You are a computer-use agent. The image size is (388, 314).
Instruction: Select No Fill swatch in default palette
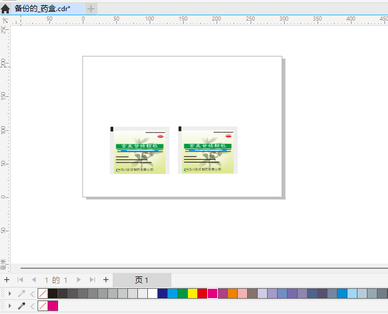43,293
